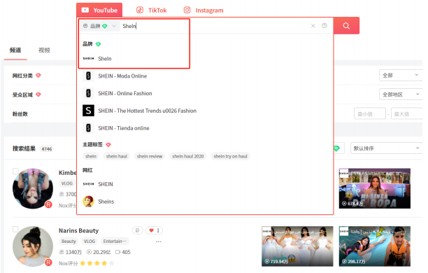Click the 4746 search results count badge
This screenshot has width=428, height=273.
pos(47,149)
